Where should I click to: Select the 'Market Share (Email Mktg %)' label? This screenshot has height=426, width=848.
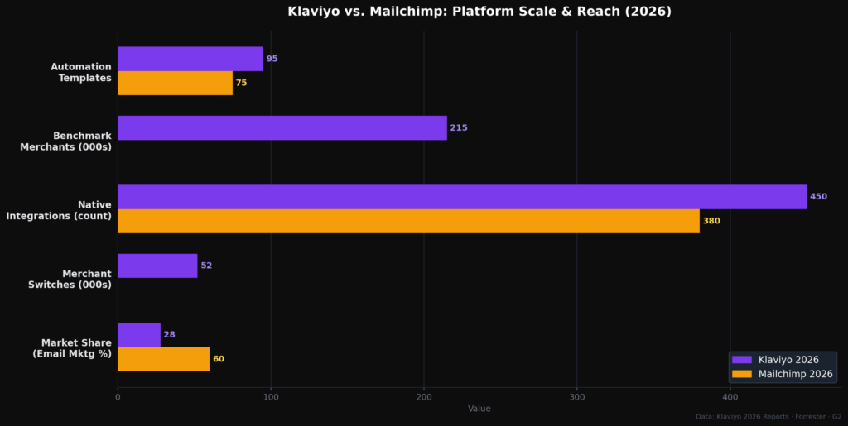(x=72, y=348)
